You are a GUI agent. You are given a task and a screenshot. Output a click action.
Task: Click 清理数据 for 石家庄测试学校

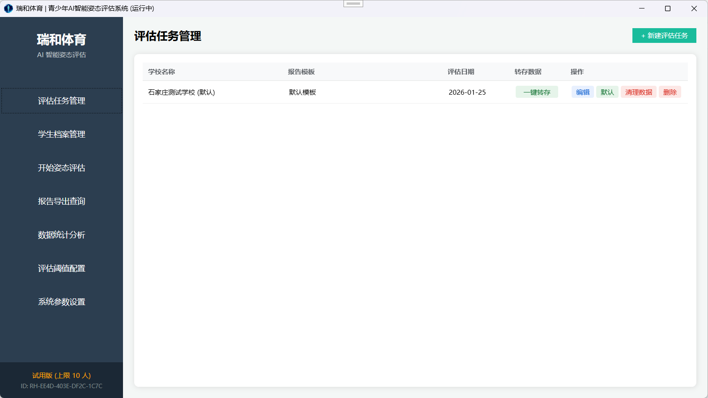point(639,92)
